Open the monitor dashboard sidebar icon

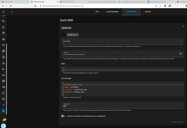tap(4, 57)
